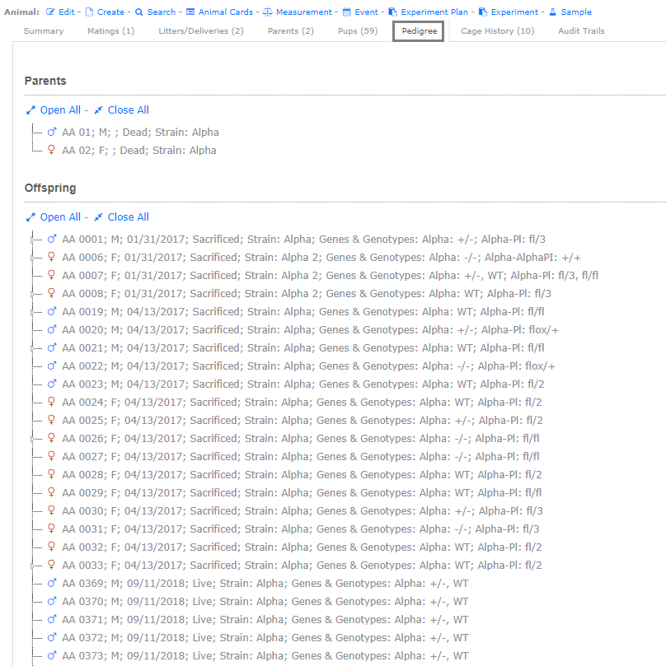Screen dimensions: 666x666
Task: Open Animal Cards via its card icon
Action: click(190, 12)
